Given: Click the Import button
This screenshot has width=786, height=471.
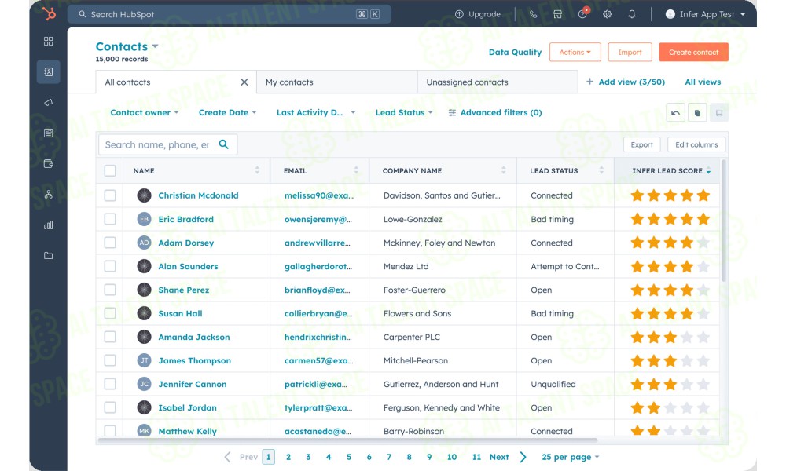Looking at the screenshot, I should click(630, 52).
